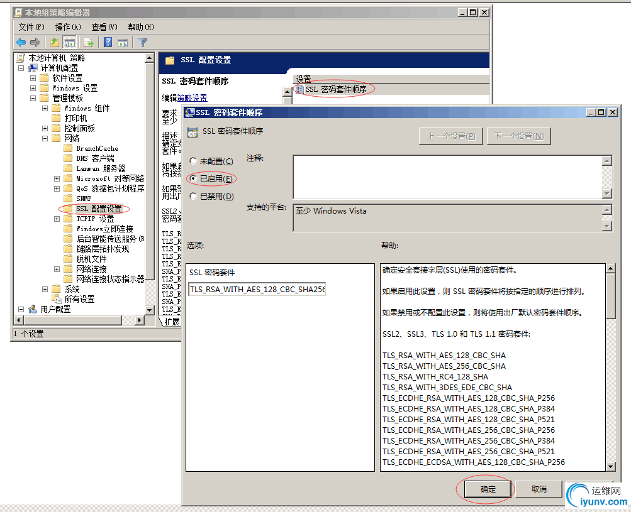Expand the 控制面板 tree node
The image size is (631, 512).
point(45,128)
